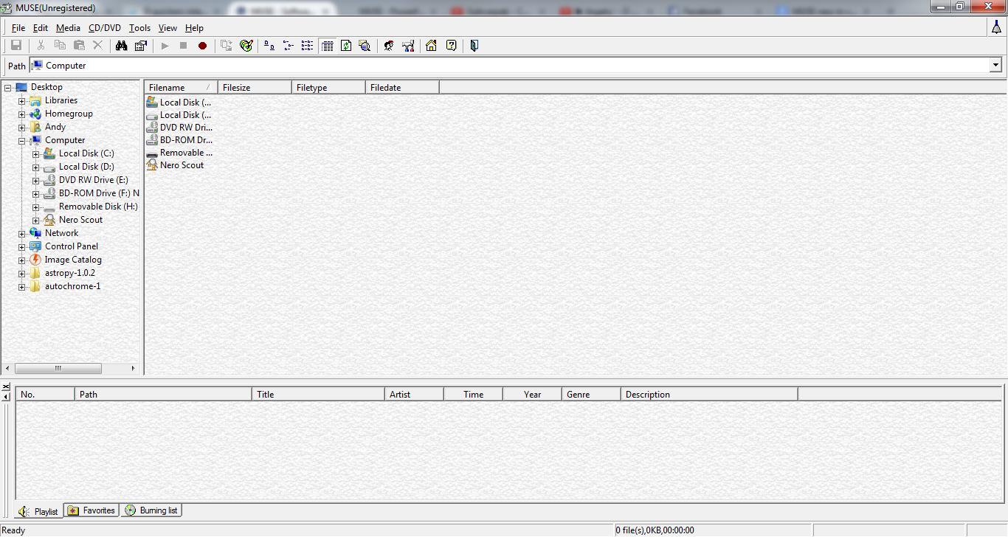
Task: Switch to list view icon
Action: (307, 46)
